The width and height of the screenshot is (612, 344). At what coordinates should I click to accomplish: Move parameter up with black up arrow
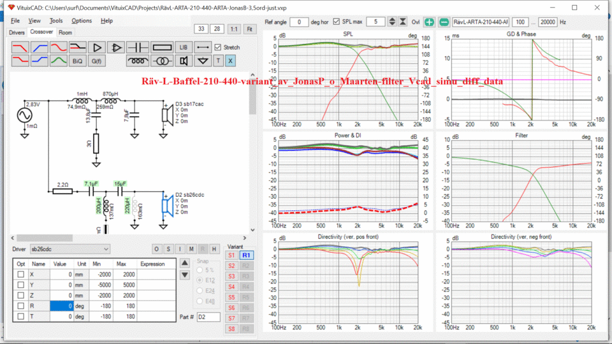(185, 263)
